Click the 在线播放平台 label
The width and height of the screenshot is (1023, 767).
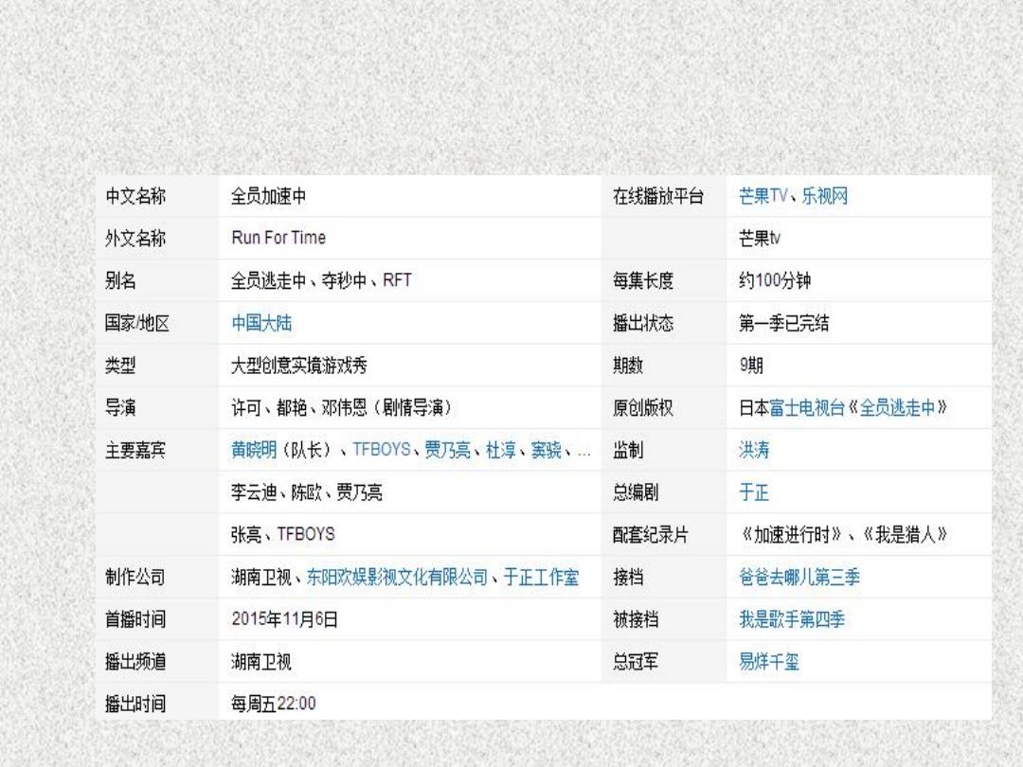pyautogui.click(x=658, y=196)
